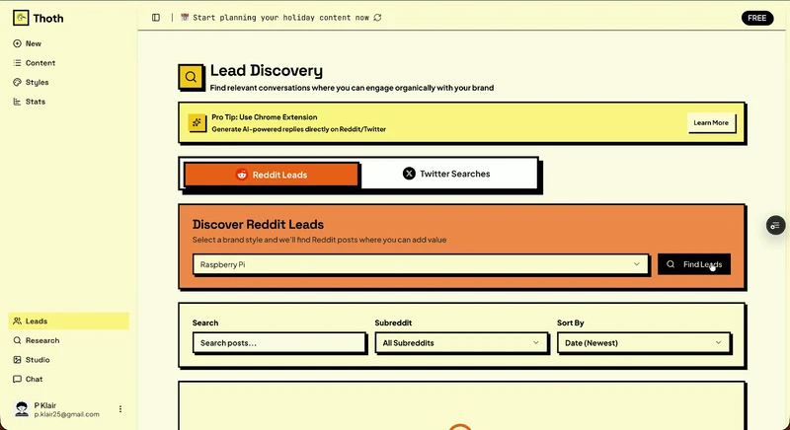790x430 pixels.
Task: Click the 'Discover Reddit Leads' heading
Action: 258,224
